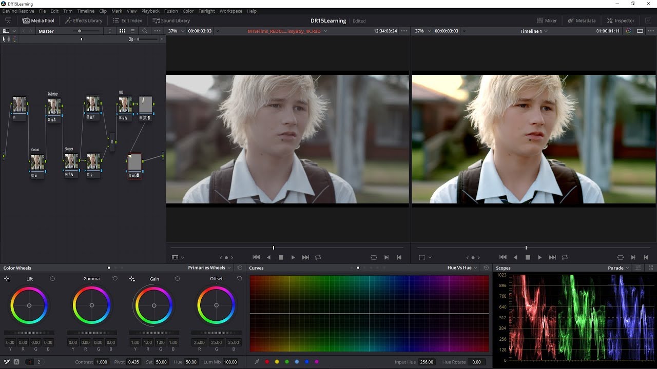Toggle enhanced viewer mode icon

(x=640, y=31)
